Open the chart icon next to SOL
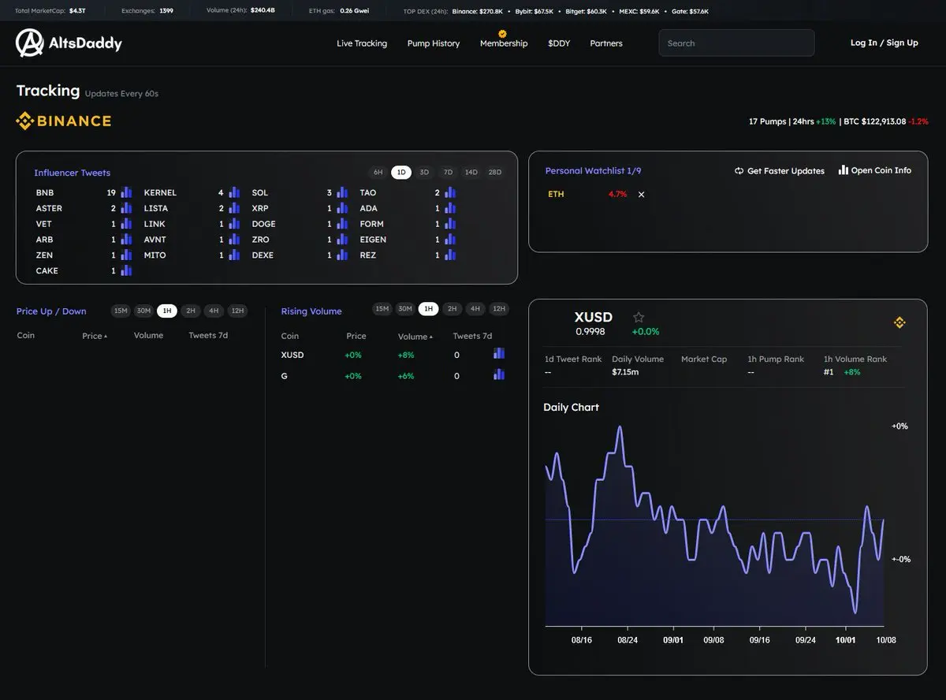The width and height of the screenshot is (946, 700). [342, 192]
